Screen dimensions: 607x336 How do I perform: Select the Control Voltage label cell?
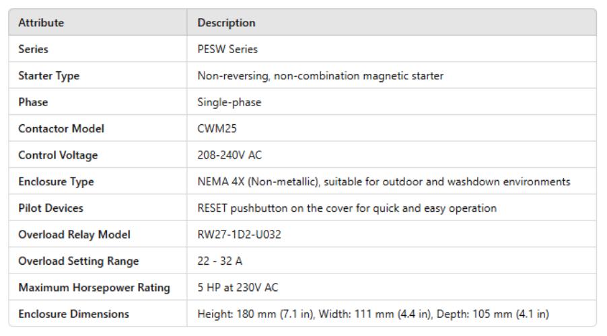click(x=58, y=155)
